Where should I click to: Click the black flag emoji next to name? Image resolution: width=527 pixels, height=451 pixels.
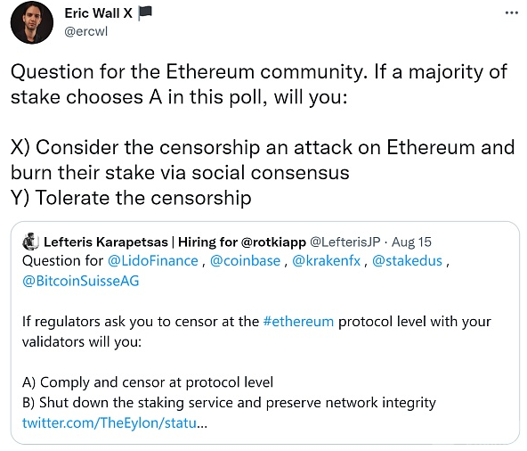coord(145,13)
